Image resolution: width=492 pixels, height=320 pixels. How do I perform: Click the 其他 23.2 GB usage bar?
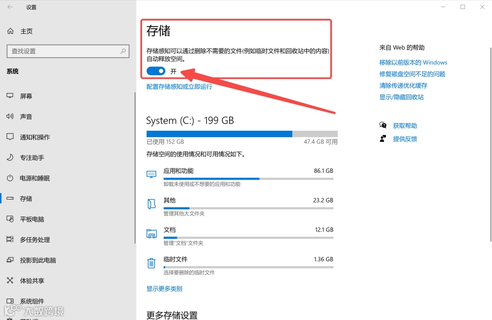click(248, 208)
